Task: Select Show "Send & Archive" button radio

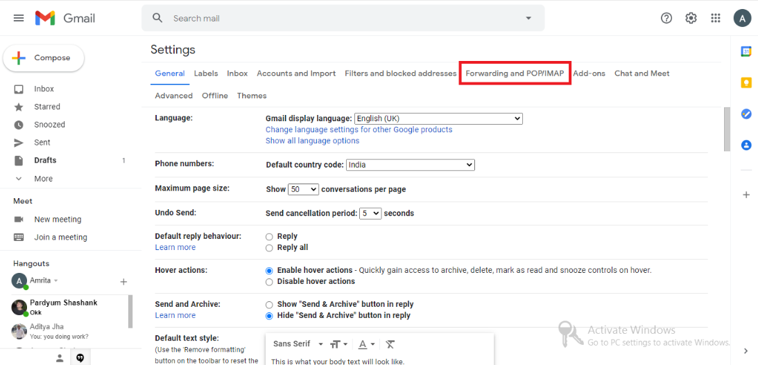Action: pyautogui.click(x=269, y=305)
